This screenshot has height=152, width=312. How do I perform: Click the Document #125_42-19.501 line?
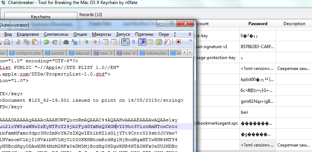coord(92,100)
